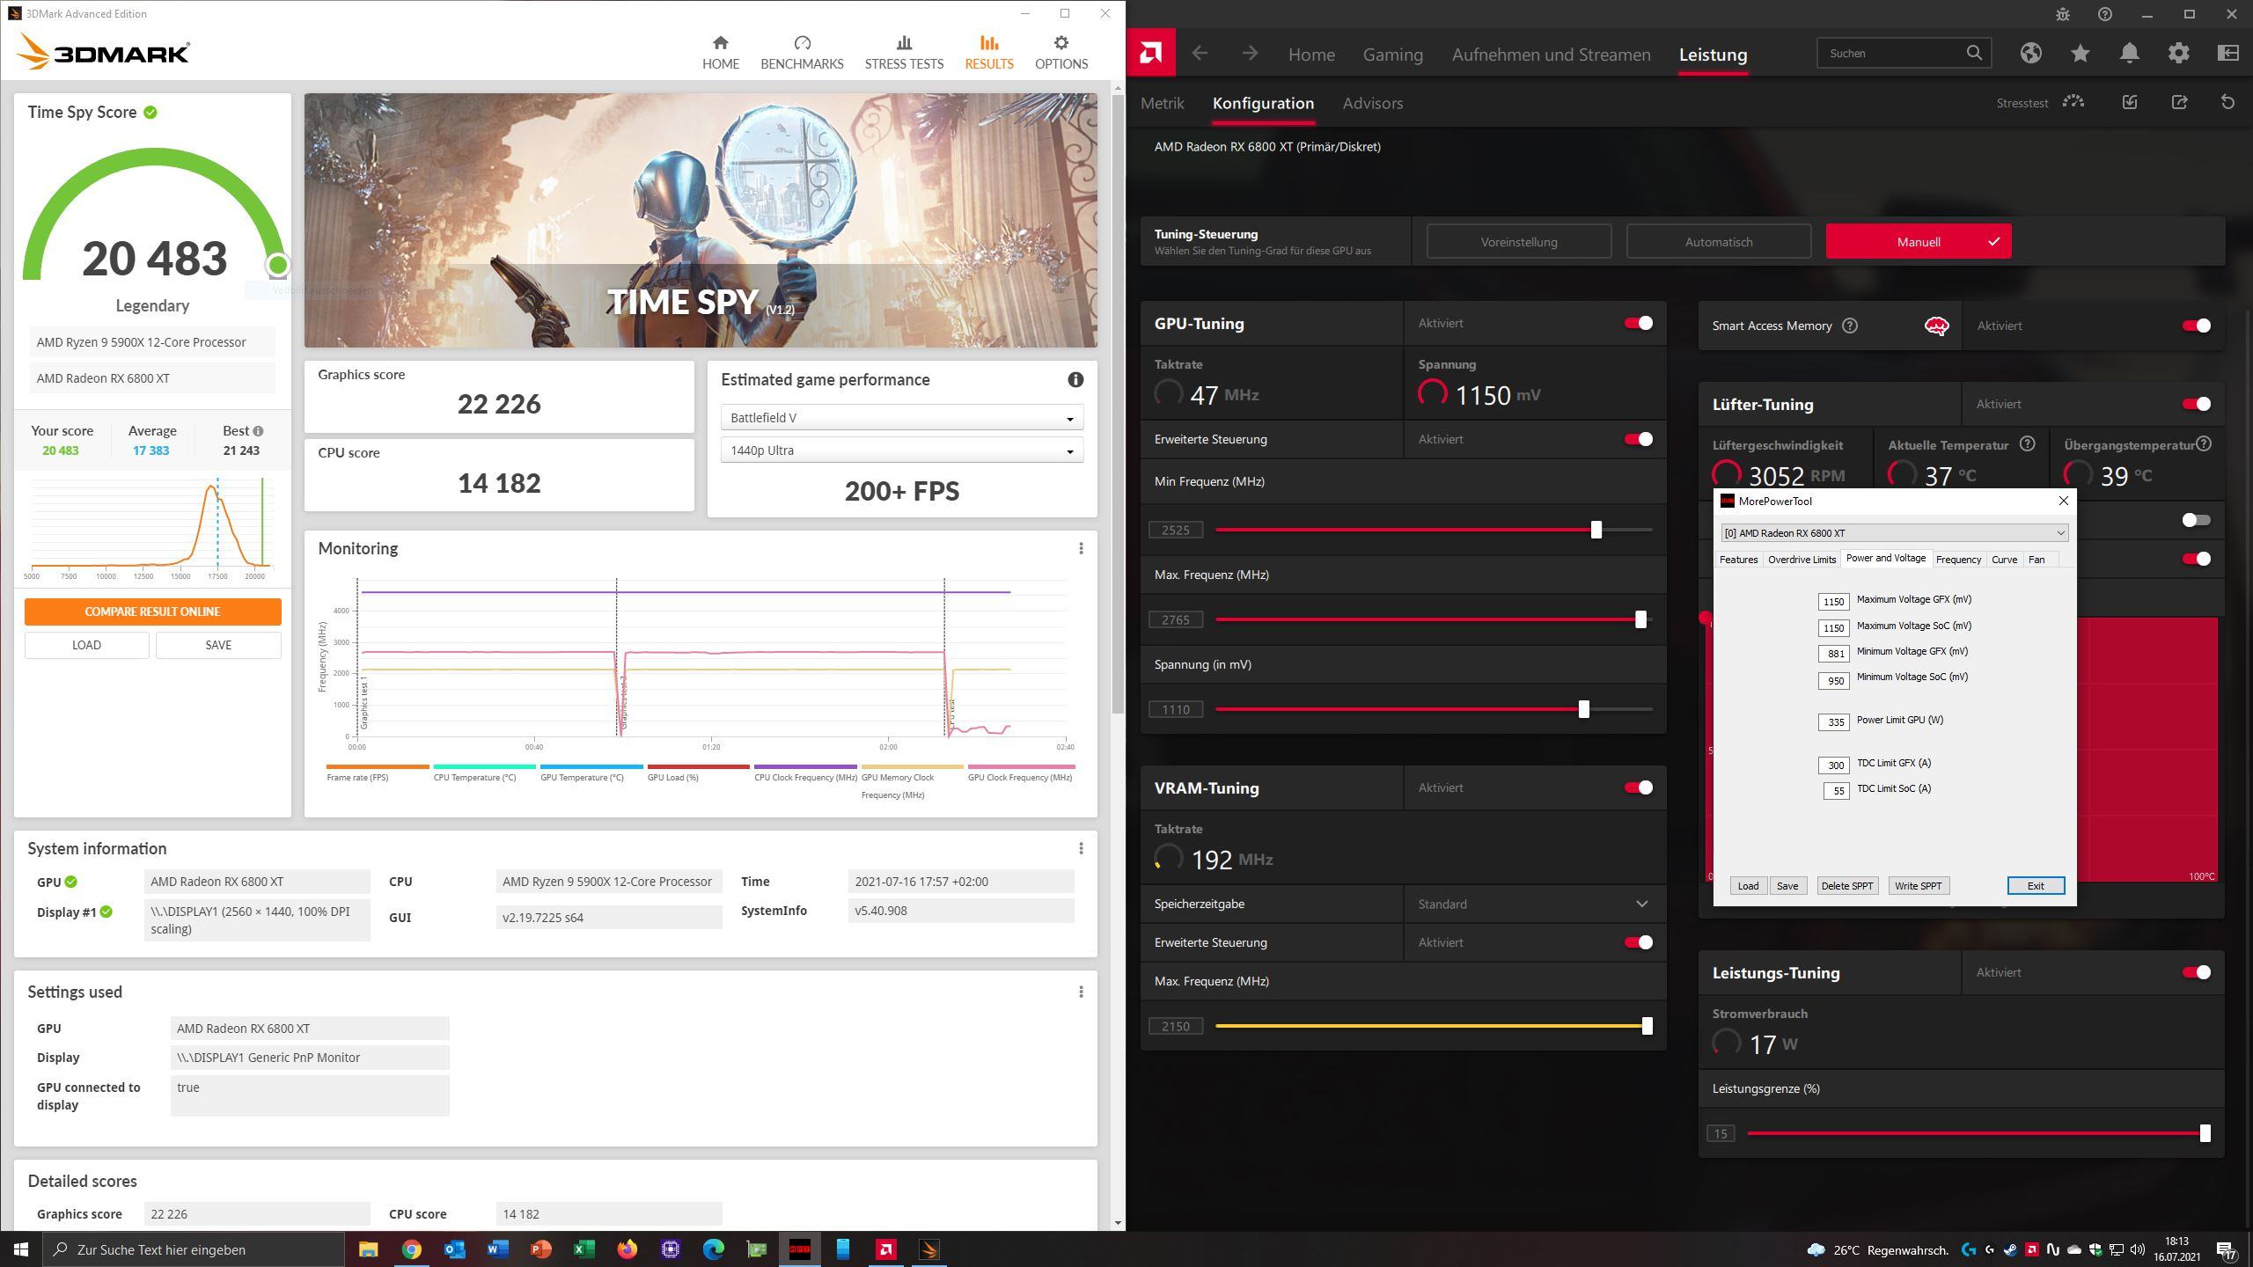Click estimated game performance info icon
This screenshot has height=1267, width=2253.
[1075, 380]
